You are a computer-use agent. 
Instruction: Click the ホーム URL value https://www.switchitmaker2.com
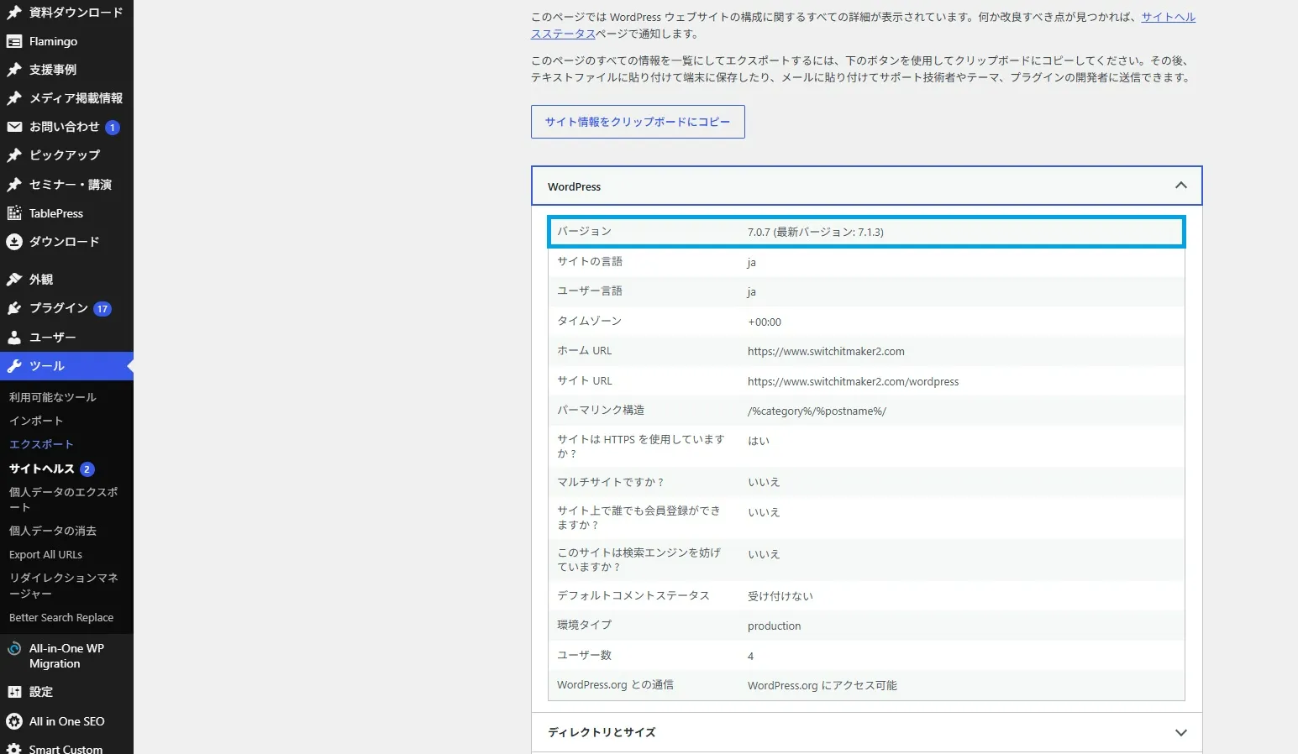[x=826, y=352]
